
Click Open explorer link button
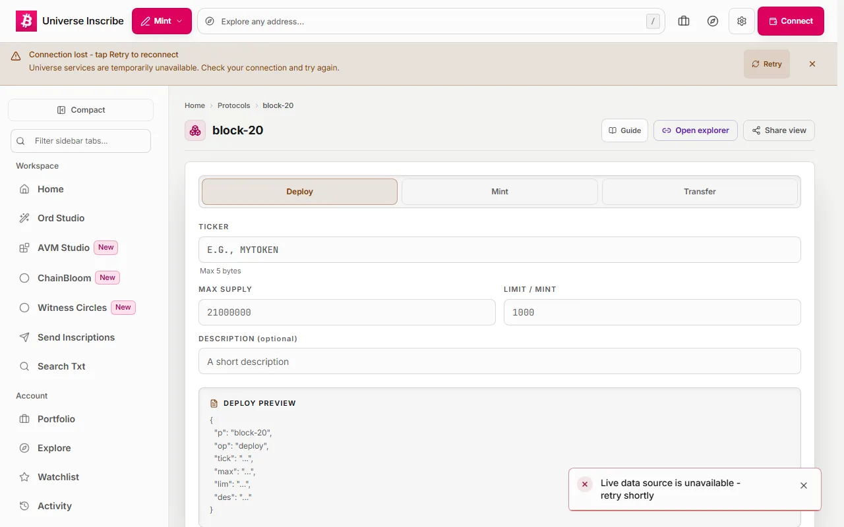[696, 130]
